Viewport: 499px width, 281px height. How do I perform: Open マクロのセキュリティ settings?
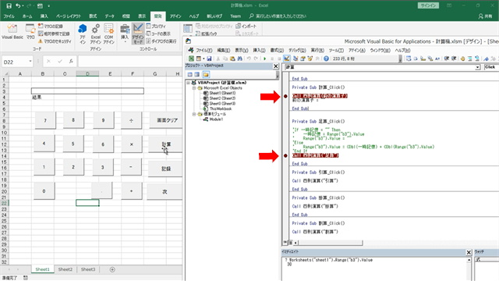[x=55, y=41]
